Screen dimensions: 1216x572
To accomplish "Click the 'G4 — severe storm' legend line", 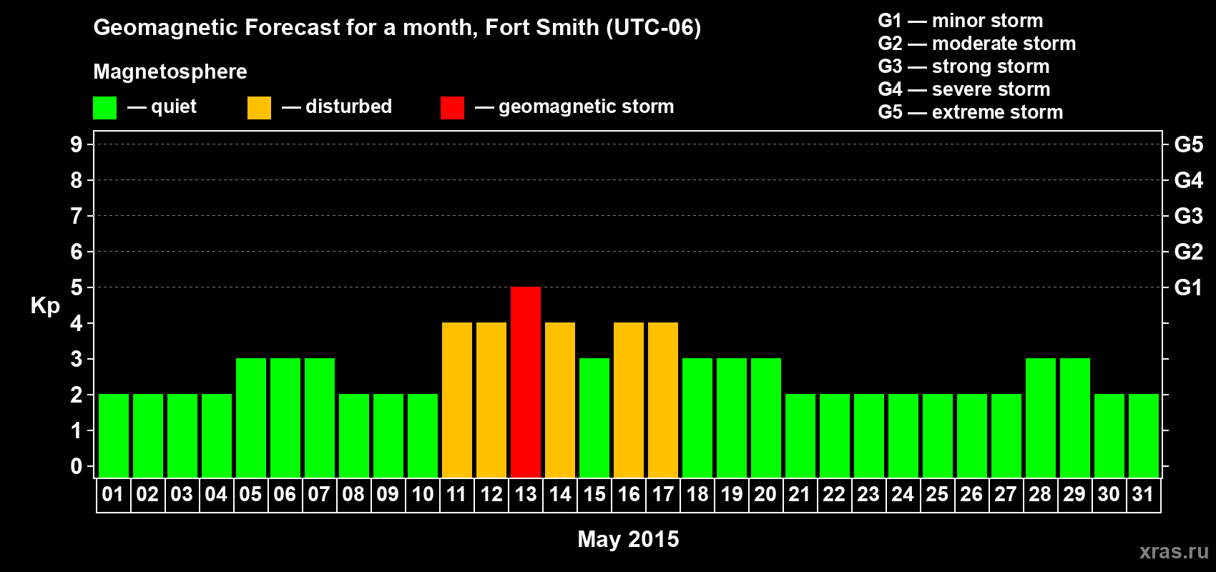I will (x=964, y=89).
